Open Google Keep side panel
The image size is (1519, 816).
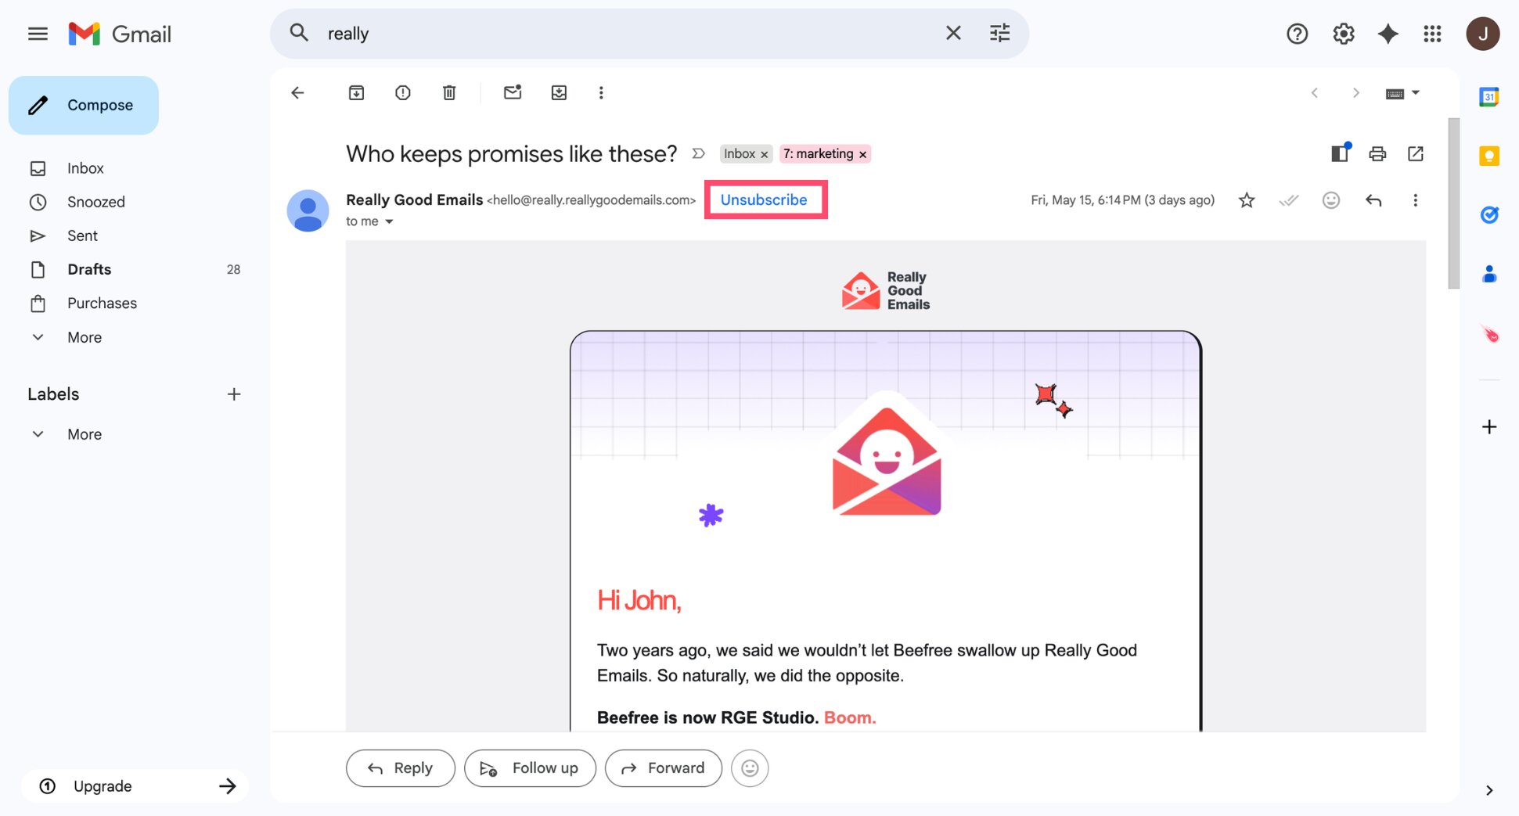pyautogui.click(x=1488, y=156)
